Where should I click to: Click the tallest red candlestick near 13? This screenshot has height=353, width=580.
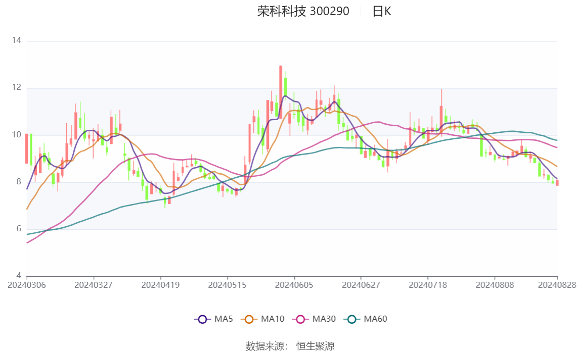(x=281, y=92)
